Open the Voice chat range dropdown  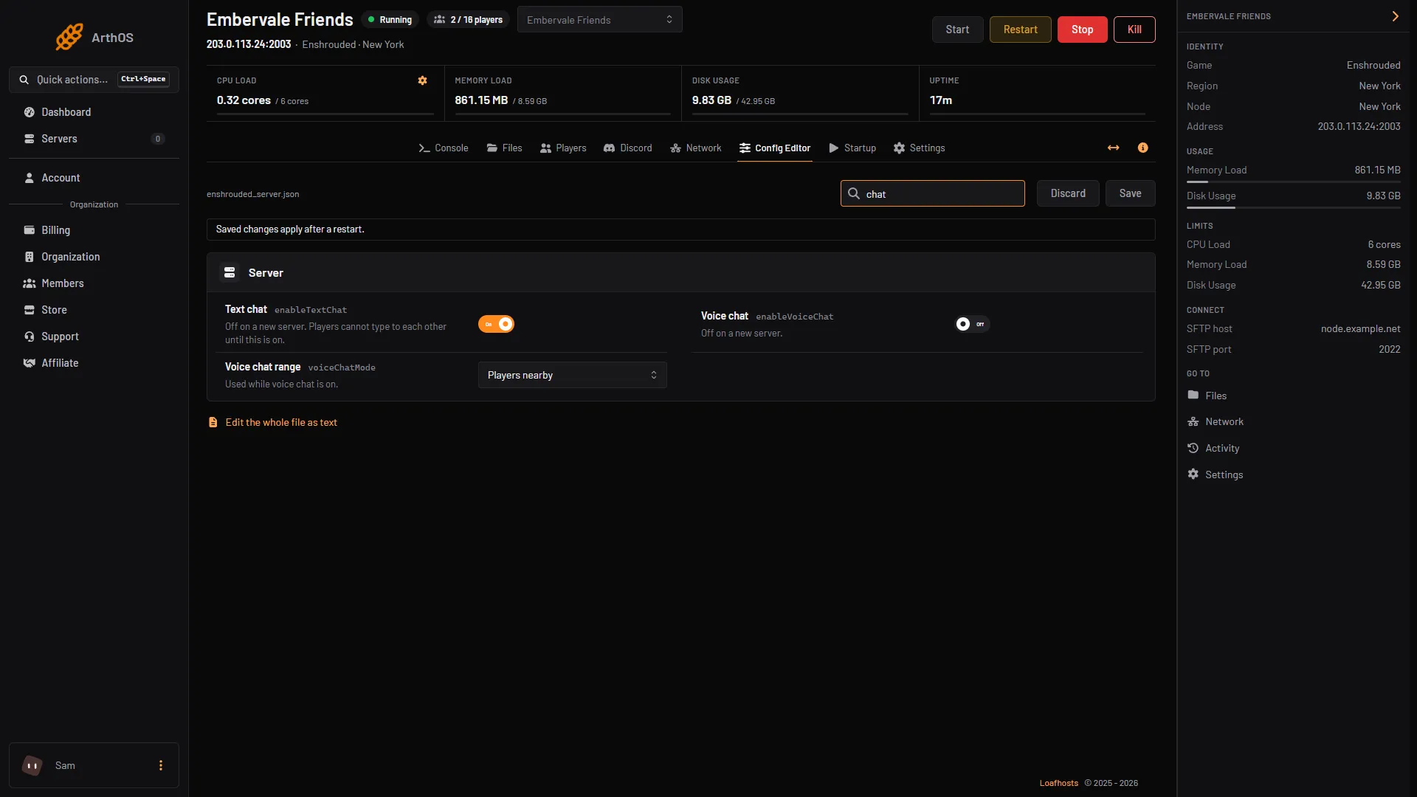click(x=572, y=375)
